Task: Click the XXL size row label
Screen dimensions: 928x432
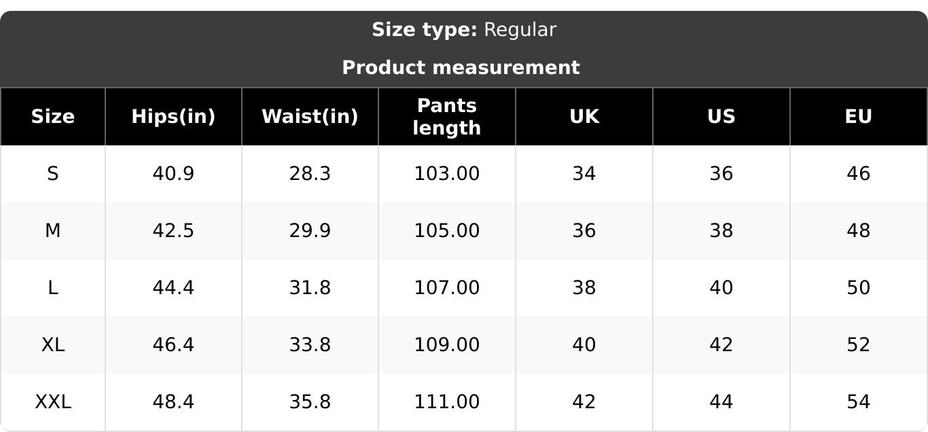Action: tap(53, 402)
